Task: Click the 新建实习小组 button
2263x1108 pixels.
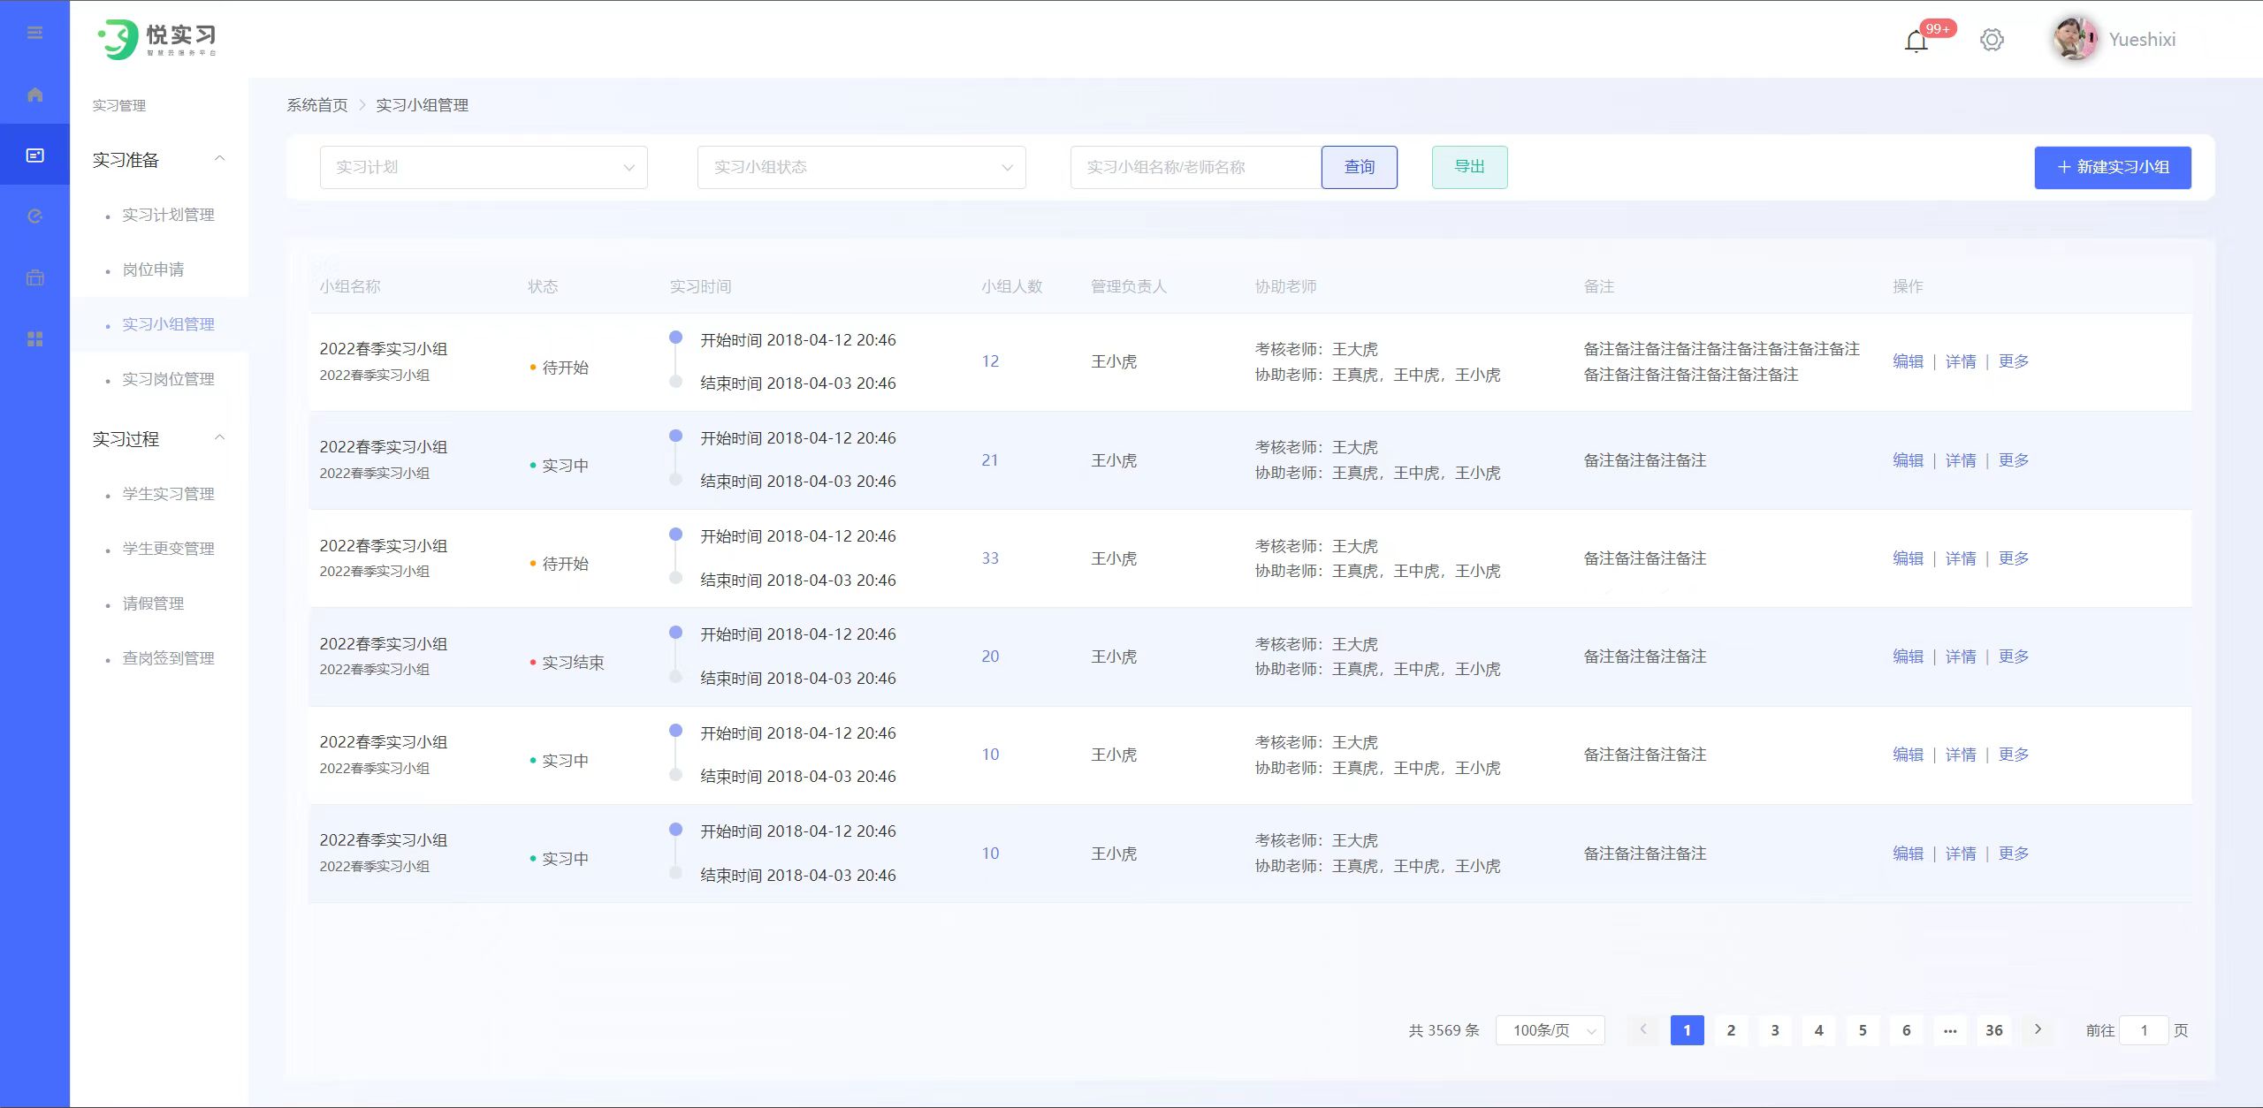Action: tap(2113, 167)
